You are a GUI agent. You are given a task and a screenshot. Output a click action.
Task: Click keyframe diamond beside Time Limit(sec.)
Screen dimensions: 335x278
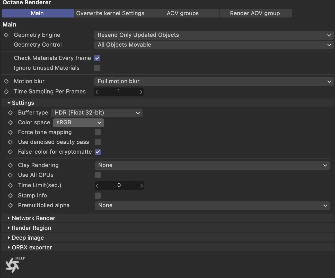coord(10,185)
